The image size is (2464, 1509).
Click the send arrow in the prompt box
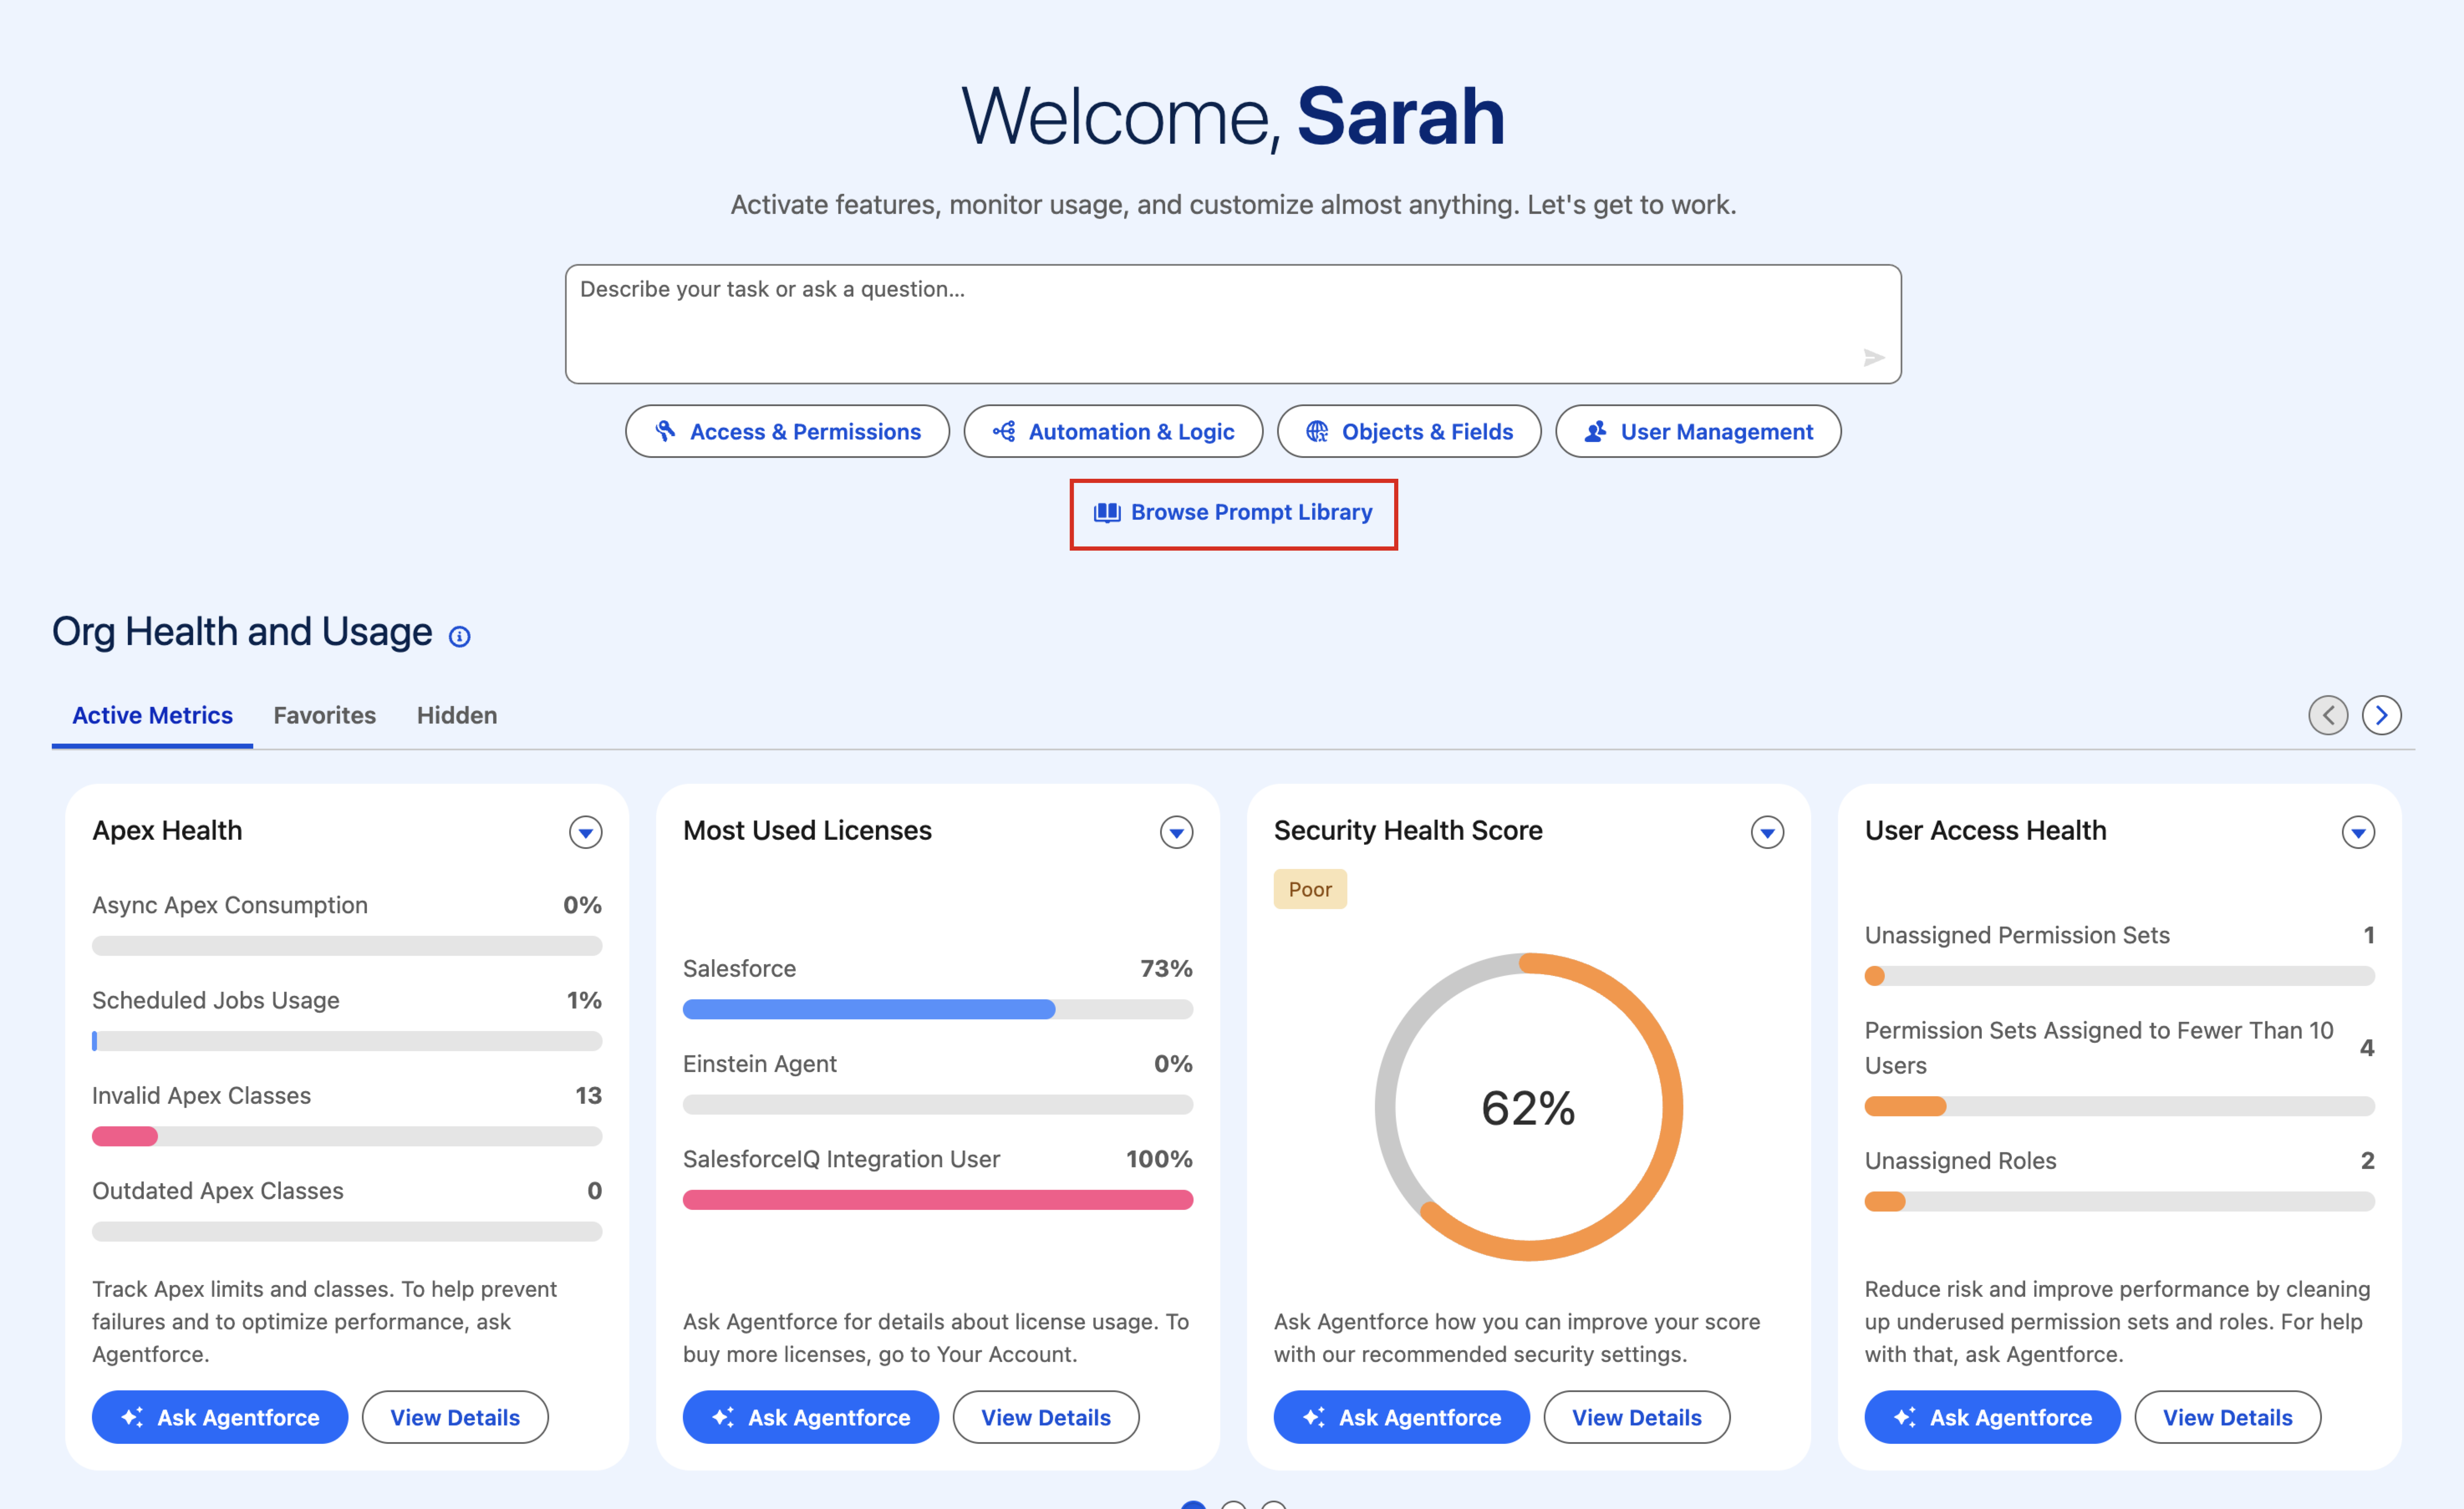pyautogui.click(x=1873, y=357)
